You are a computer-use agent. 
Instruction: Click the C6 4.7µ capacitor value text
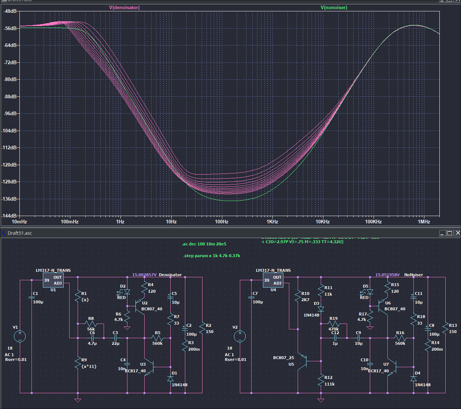point(92,344)
